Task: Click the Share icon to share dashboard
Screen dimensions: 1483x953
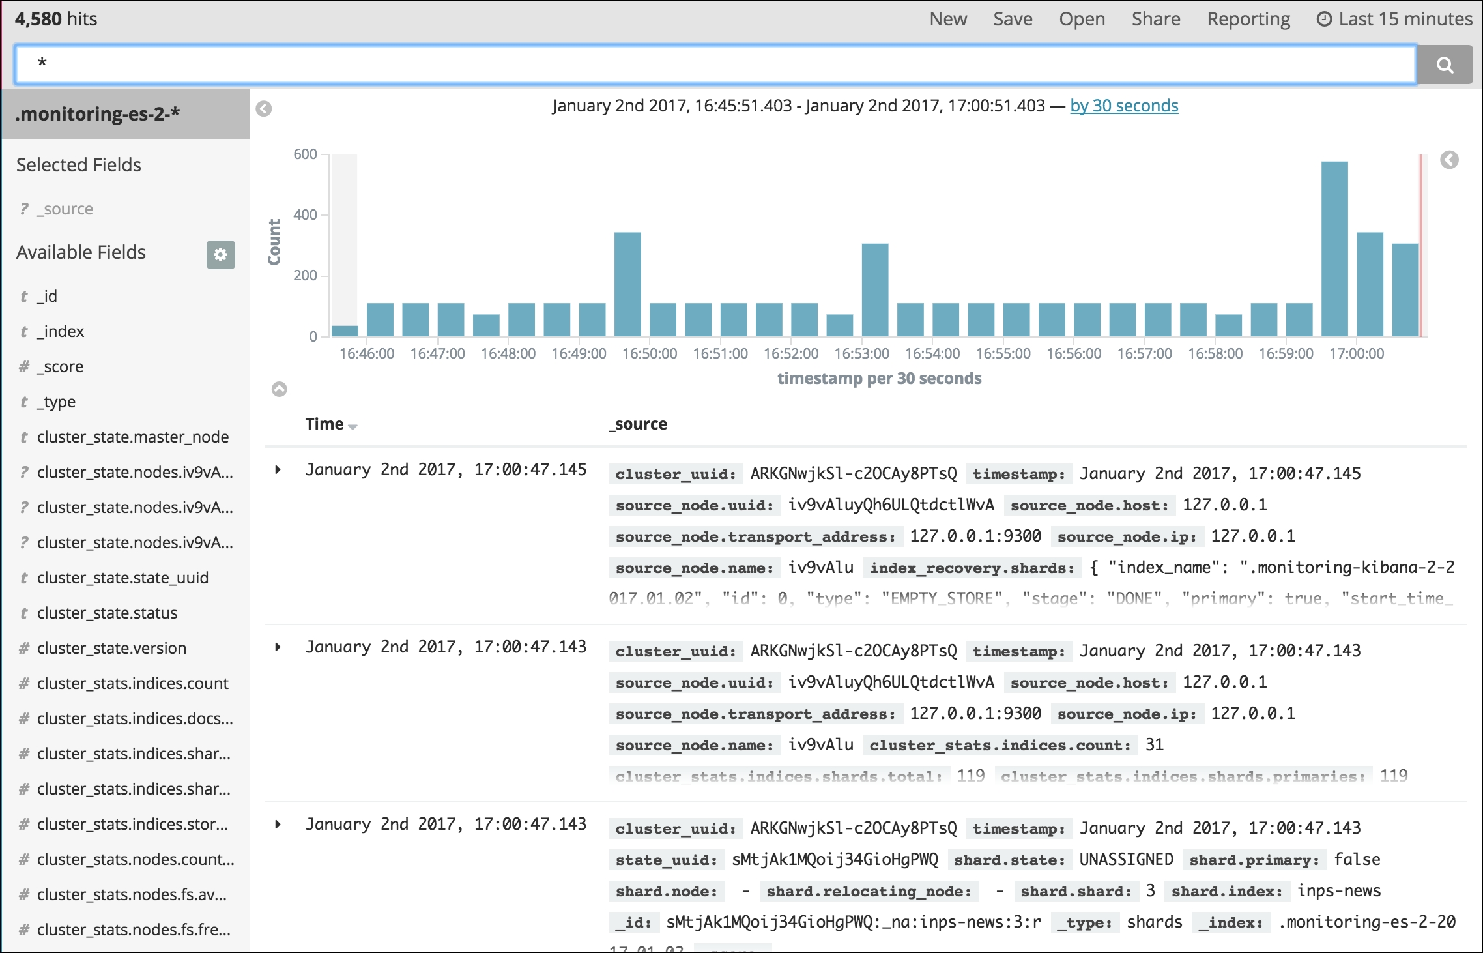Action: (x=1155, y=18)
